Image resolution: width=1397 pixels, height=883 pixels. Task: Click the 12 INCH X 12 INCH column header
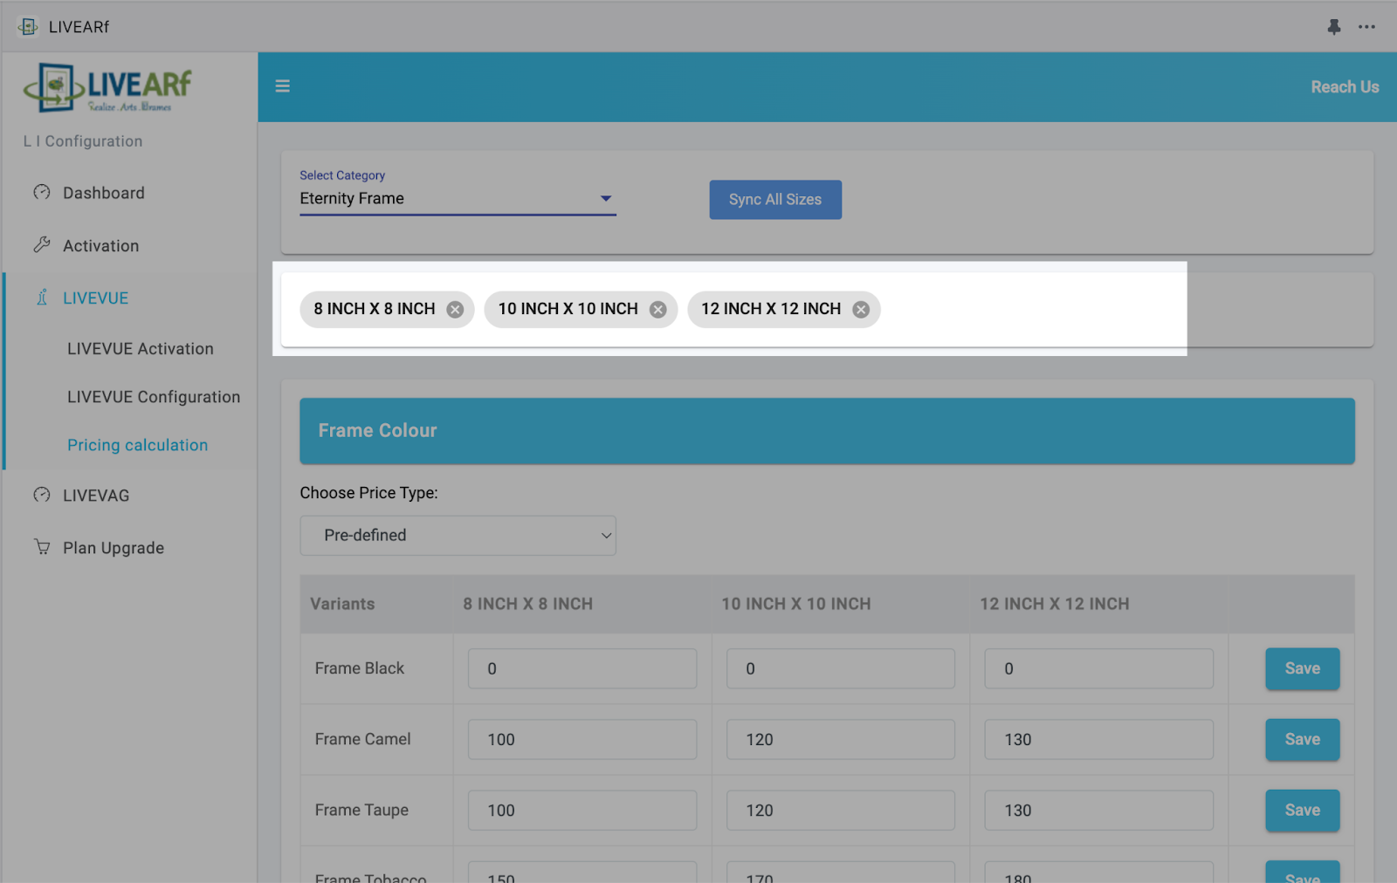(x=1055, y=604)
